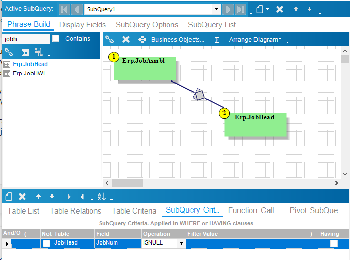
Task: Click the JobNum field cell
Action: 118,243
